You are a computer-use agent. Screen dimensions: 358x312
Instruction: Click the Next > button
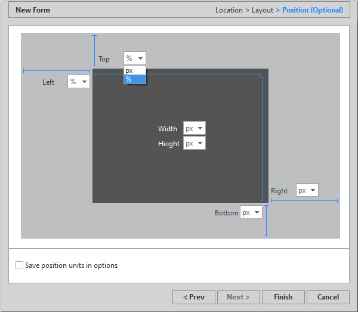[239, 297]
